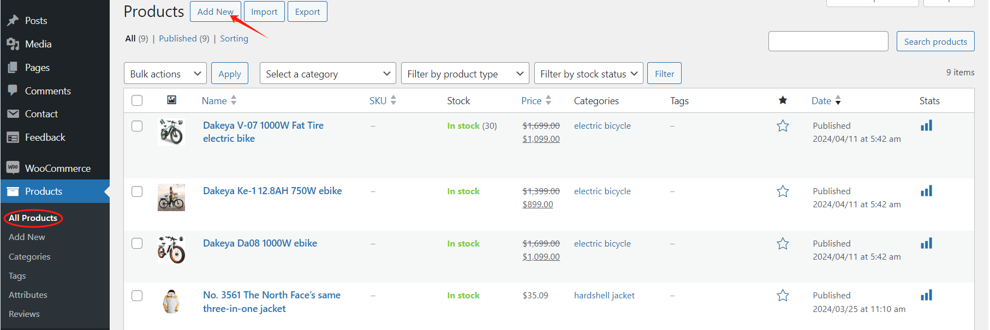Screen dimensions: 990x330
Task: Click the Add New button beside Products
Action: 215,11
